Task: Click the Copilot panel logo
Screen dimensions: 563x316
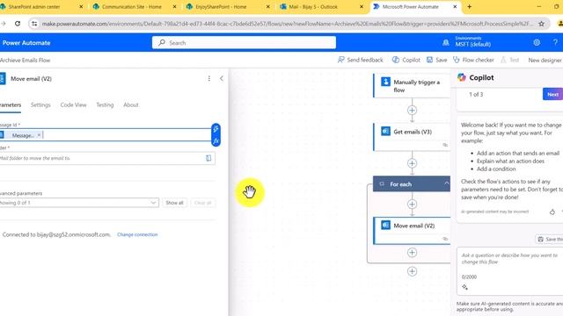Action: coord(461,77)
